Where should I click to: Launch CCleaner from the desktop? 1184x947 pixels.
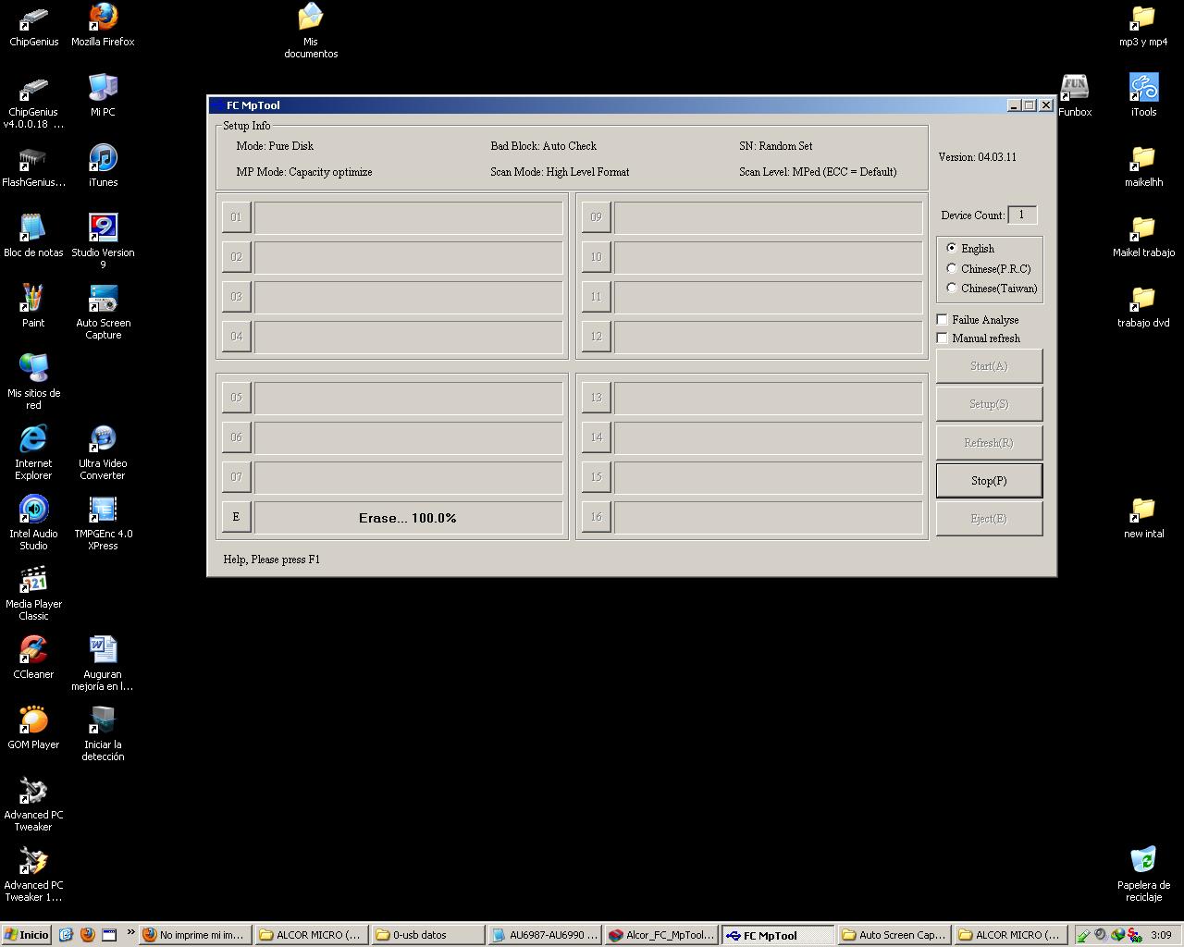click(x=33, y=649)
